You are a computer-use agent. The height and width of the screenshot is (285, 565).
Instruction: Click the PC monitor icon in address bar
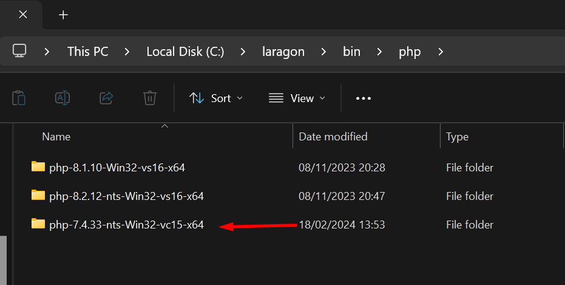point(19,51)
